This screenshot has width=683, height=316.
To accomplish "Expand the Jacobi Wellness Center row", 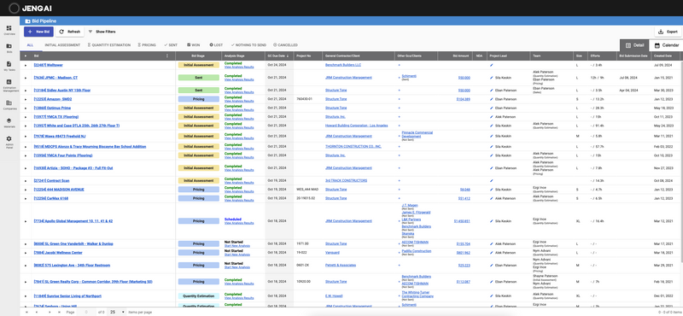I will coord(26,252).
